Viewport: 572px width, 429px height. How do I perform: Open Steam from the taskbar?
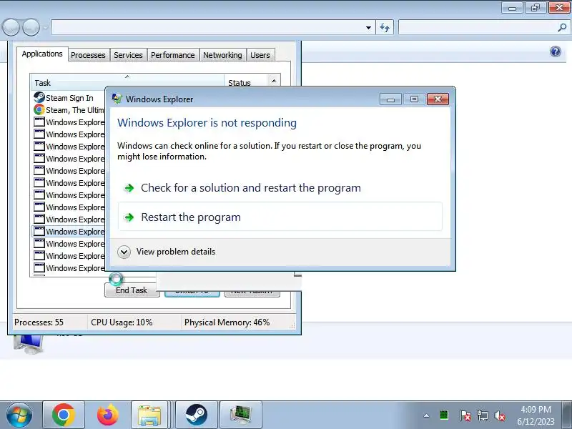click(x=196, y=415)
